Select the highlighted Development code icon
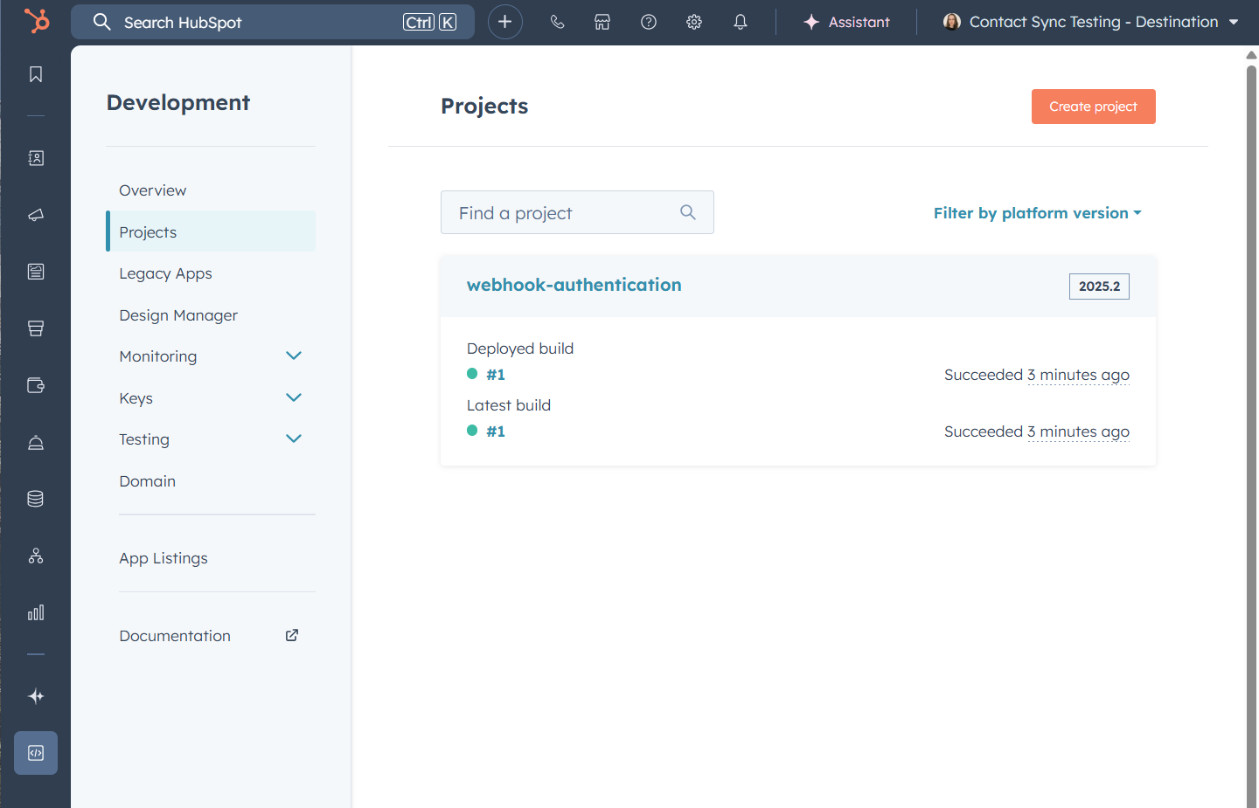The height and width of the screenshot is (808, 1259). point(35,752)
